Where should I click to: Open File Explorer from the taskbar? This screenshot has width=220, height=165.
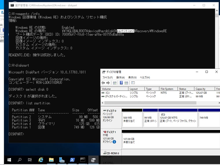(x=51, y=160)
